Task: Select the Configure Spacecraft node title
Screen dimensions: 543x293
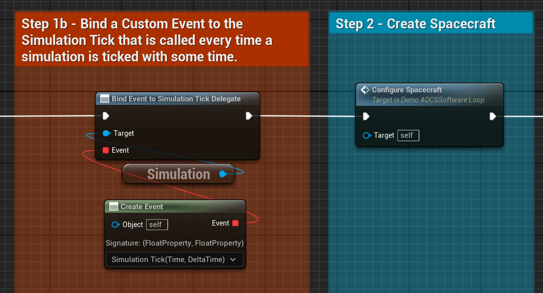Action: pyautogui.click(x=407, y=90)
